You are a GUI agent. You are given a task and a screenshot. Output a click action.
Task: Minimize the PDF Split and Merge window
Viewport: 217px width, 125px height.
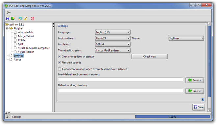[x=192, y=5]
